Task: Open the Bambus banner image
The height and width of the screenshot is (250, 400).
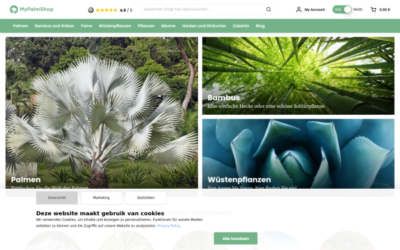Action: pos(298,76)
